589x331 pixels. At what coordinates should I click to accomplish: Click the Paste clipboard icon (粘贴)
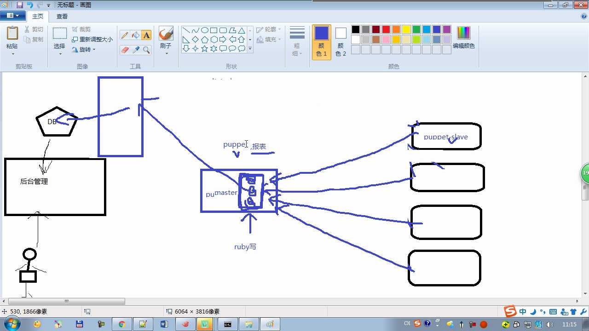pos(12,33)
